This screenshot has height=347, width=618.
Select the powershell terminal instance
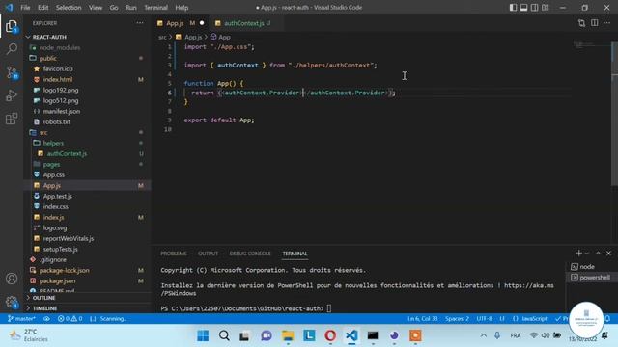(x=589, y=278)
